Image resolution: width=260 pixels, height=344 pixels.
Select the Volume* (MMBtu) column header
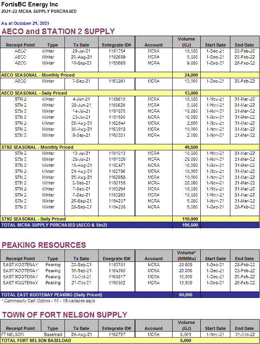[x=186, y=256]
